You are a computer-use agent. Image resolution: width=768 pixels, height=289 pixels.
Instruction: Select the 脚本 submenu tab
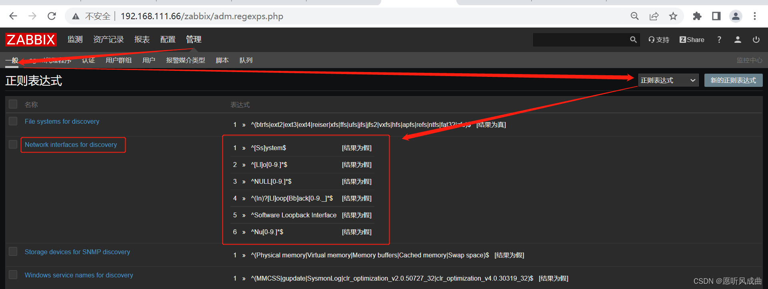point(222,60)
